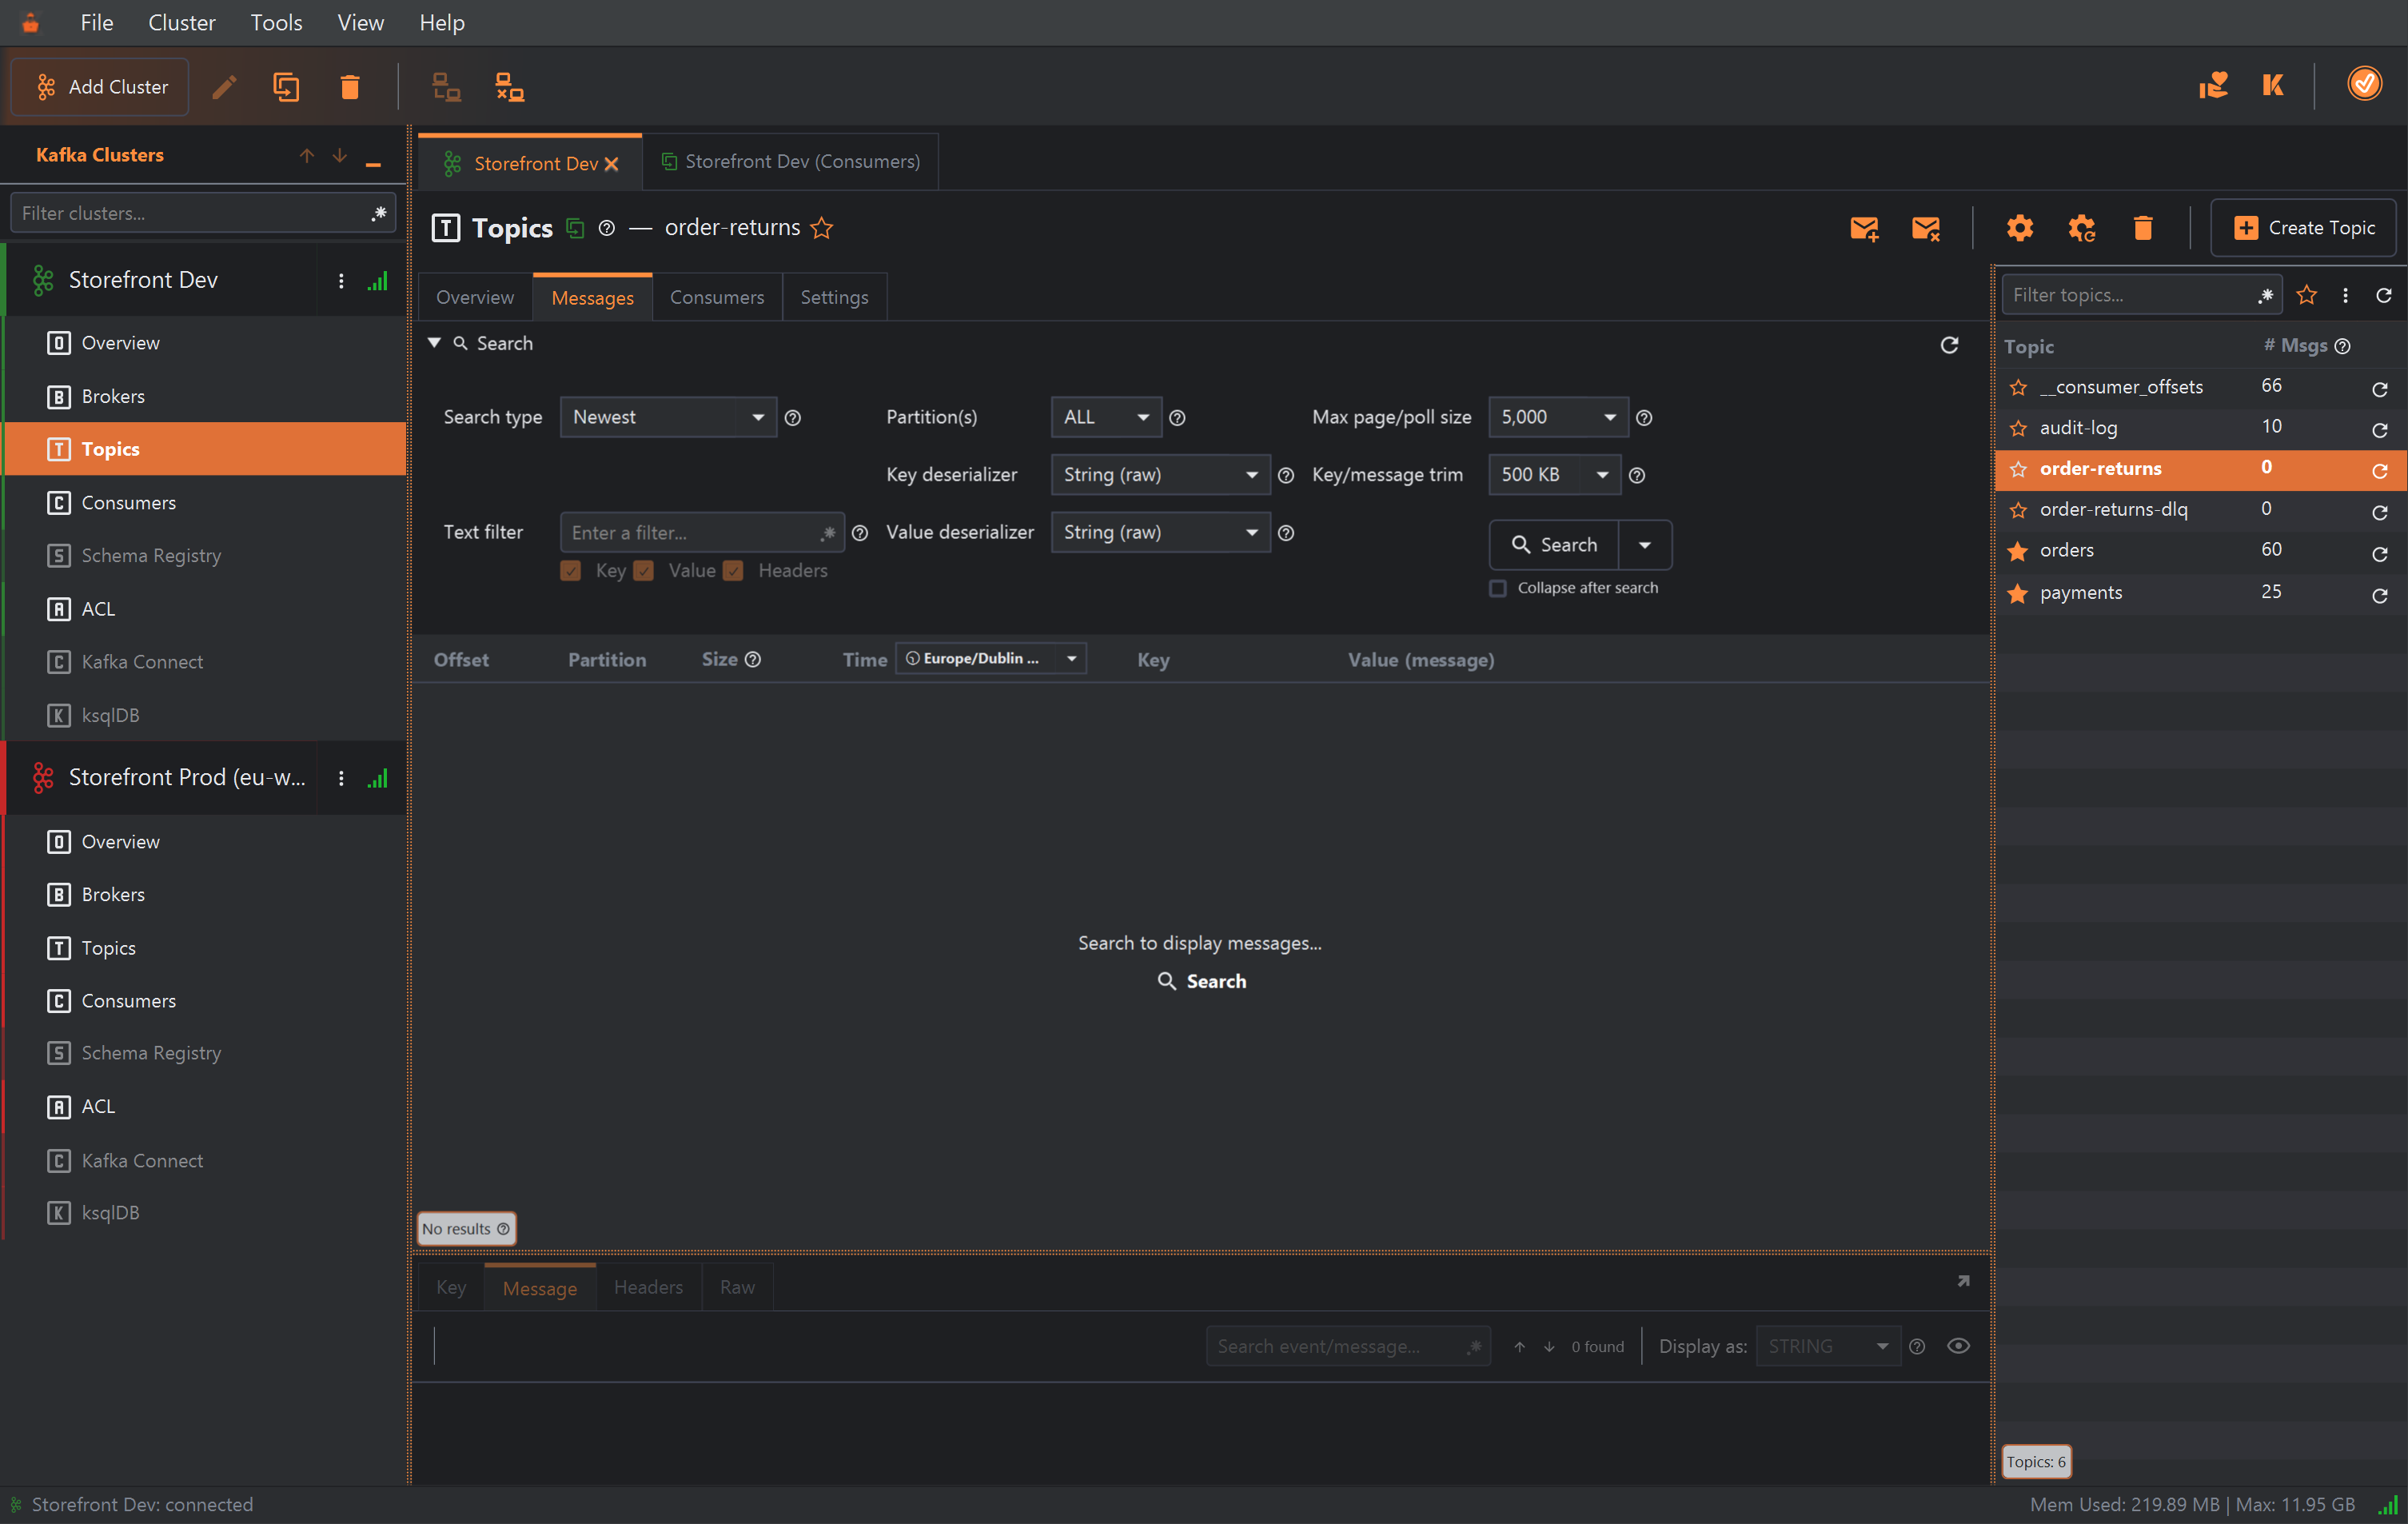Toggle the message preview eye icon

pyautogui.click(x=1958, y=1346)
